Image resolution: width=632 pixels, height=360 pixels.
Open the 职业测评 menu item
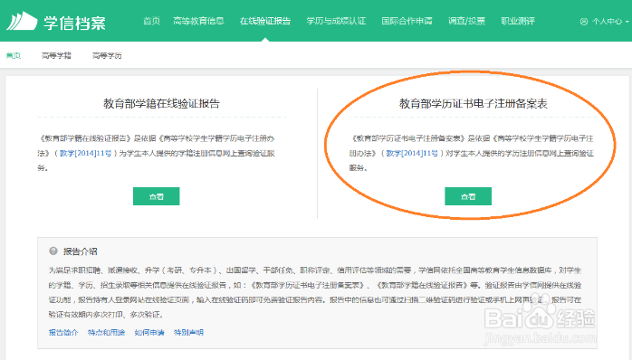pos(518,21)
